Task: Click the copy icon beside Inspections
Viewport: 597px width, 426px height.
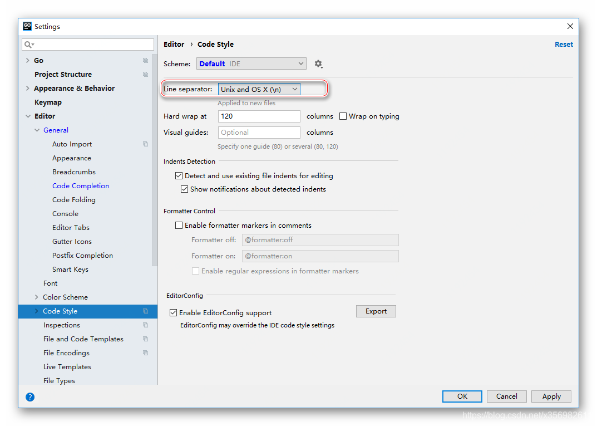Action: [x=145, y=325]
